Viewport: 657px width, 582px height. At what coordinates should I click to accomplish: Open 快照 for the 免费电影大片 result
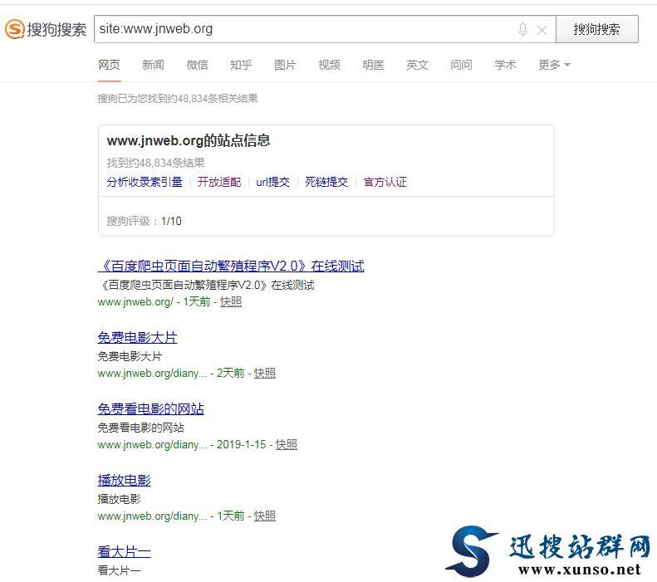click(265, 373)
